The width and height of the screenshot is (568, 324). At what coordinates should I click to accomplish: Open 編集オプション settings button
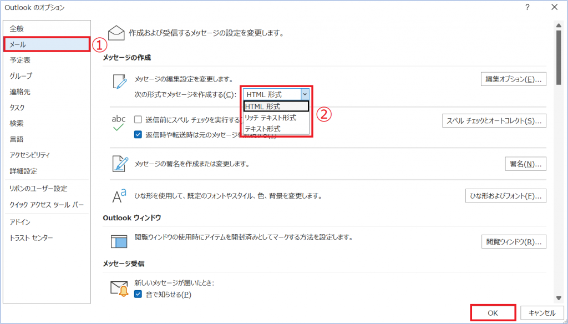point(513,79)
